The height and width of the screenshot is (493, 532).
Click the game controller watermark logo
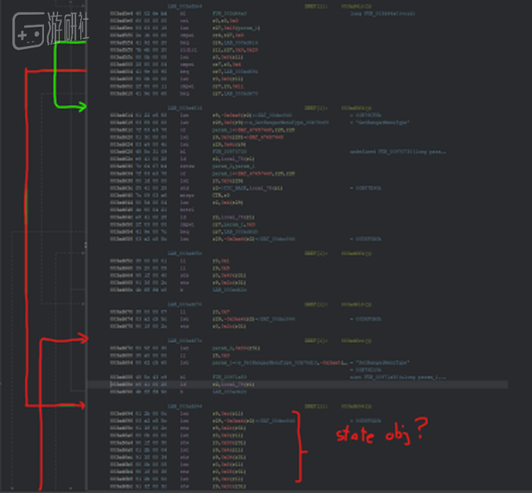point(28,31)
